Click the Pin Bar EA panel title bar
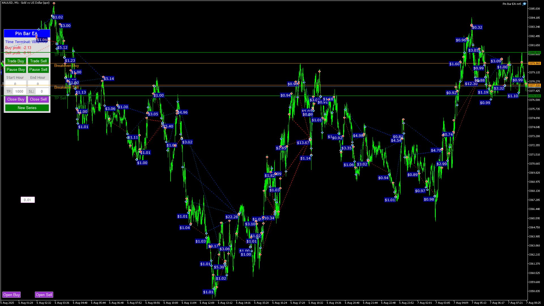 27,33
